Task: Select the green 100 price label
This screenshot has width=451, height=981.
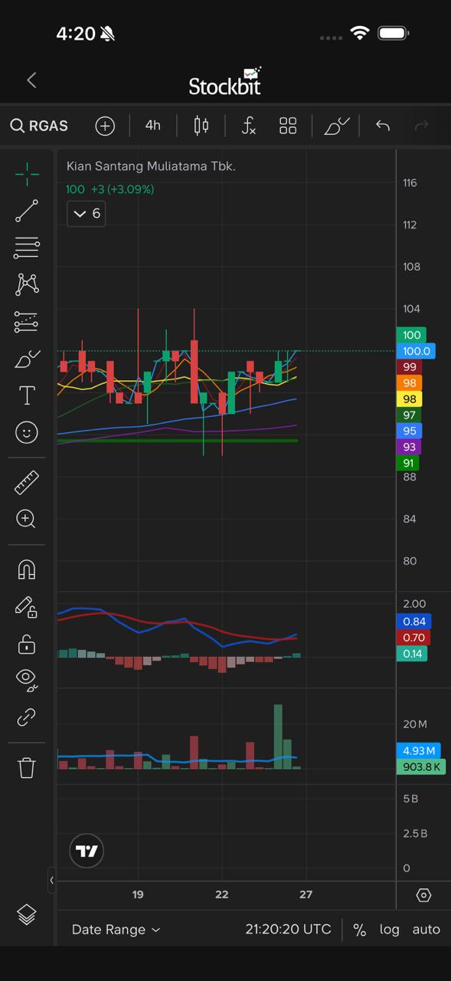Action: tap(411, 335)
